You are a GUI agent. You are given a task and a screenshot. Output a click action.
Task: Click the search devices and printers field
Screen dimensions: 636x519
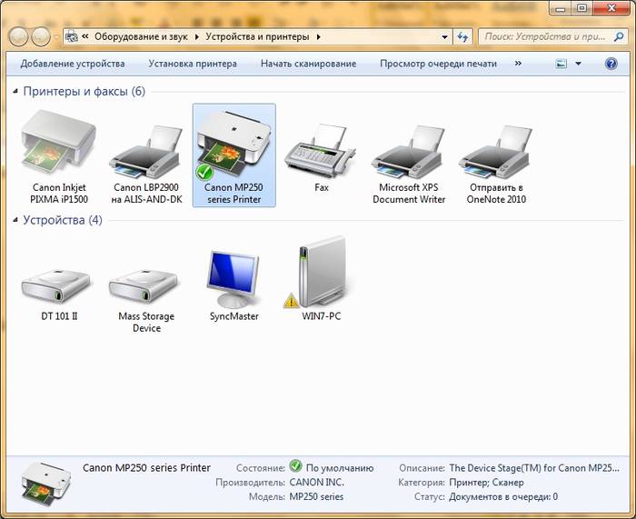(550, 37)
